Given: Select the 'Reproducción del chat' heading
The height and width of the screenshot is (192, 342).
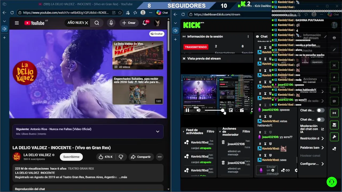Looking at the screenshot, I should click(30, 189).
